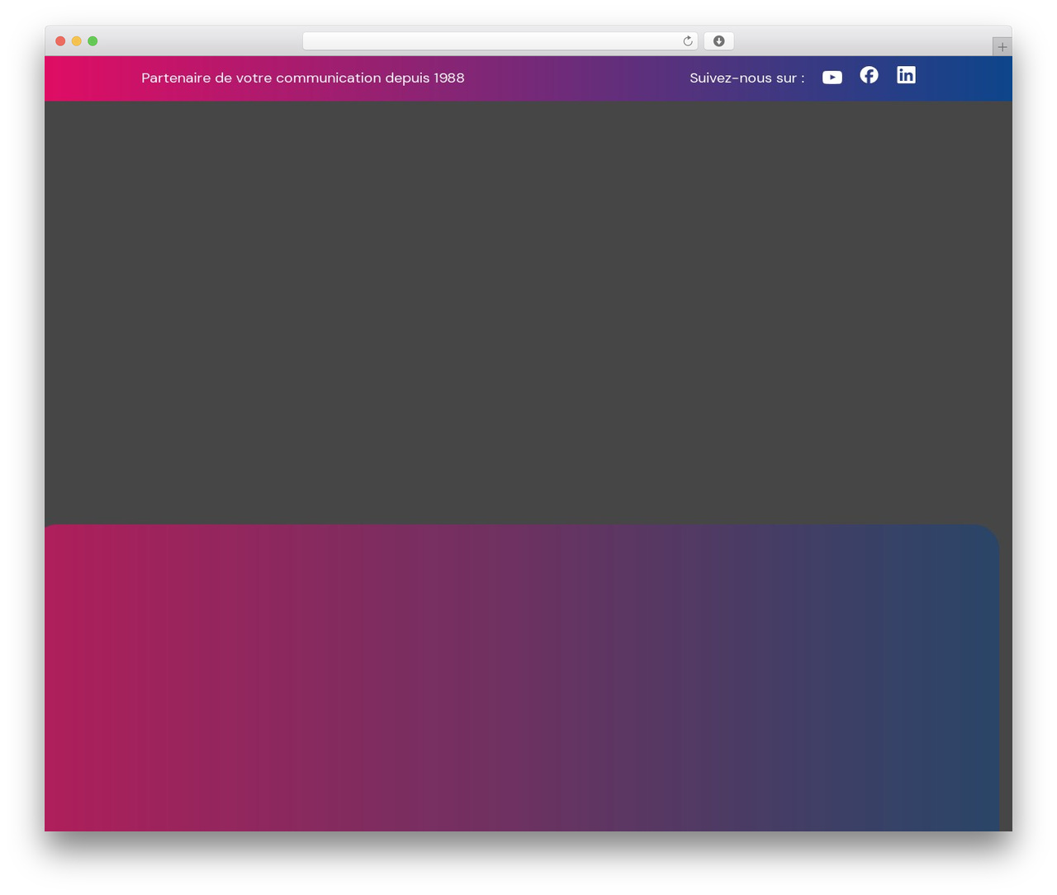Visit the Facebook page icon
The width and height of the screenshot is (1057, 895).
pos(869,75)
